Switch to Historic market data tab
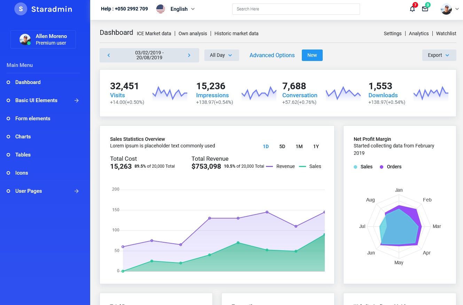Image resolution: width=463 pixels, height=305 pixels. 236,33
